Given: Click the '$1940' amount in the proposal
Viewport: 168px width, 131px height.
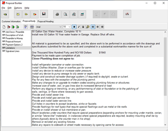Looking at the screenshot, I should [102, 52].
